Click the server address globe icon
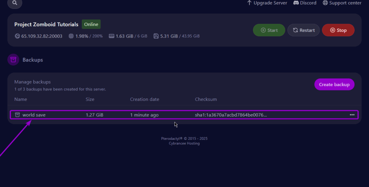 pyautogui.click(x=17, y=36)
